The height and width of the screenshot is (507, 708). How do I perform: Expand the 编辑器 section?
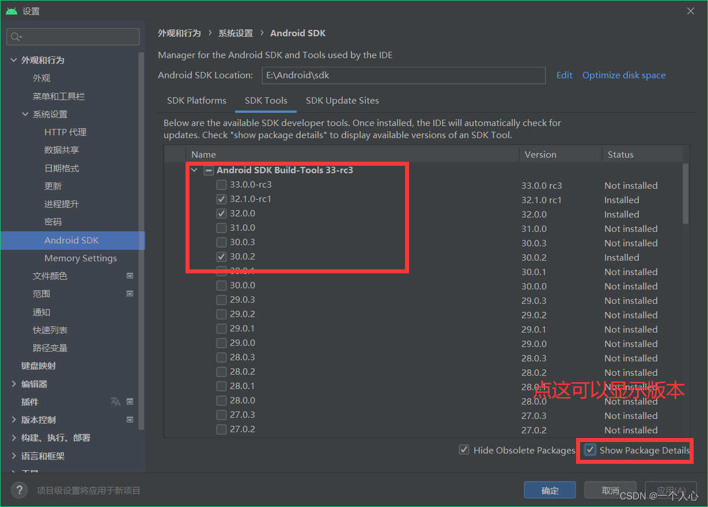coord(14,384)
